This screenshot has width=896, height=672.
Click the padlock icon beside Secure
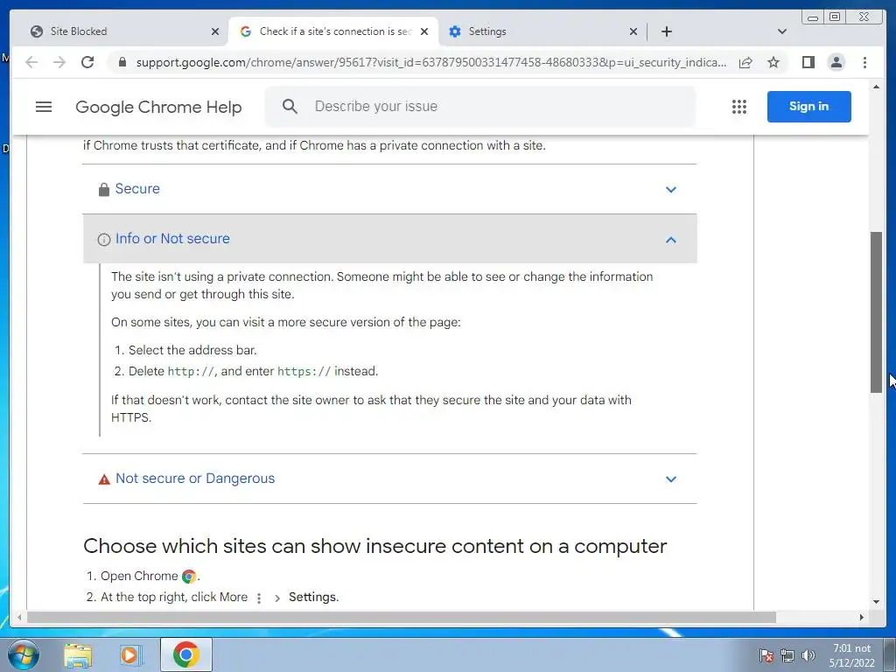pos(103,189)
